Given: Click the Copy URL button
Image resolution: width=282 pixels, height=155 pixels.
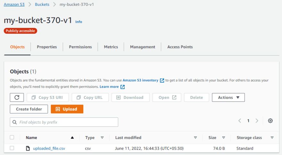Looking at the screenshot, I should pyautogui.click(x=90, y=97).
